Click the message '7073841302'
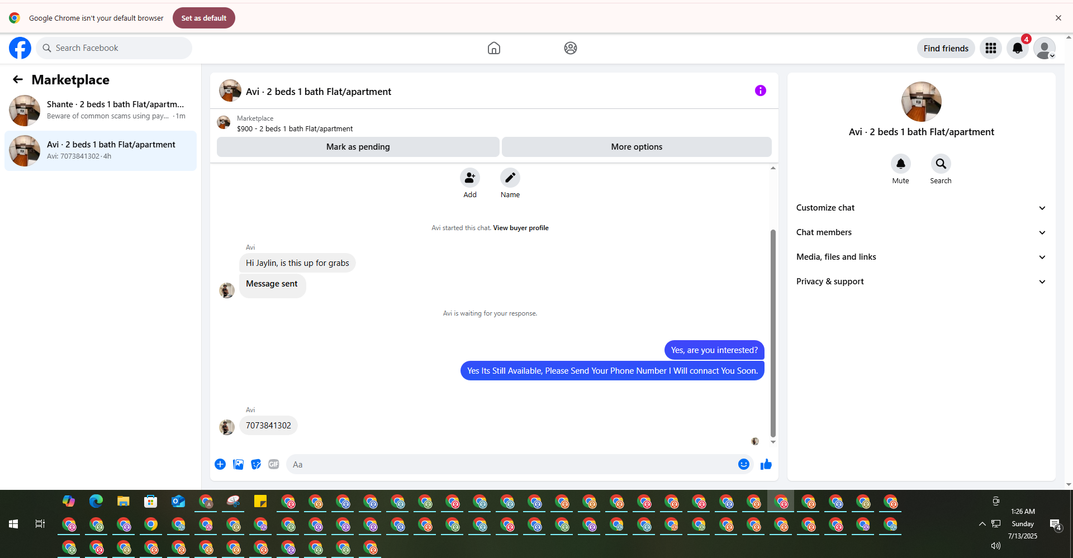 tap(268, 426)
